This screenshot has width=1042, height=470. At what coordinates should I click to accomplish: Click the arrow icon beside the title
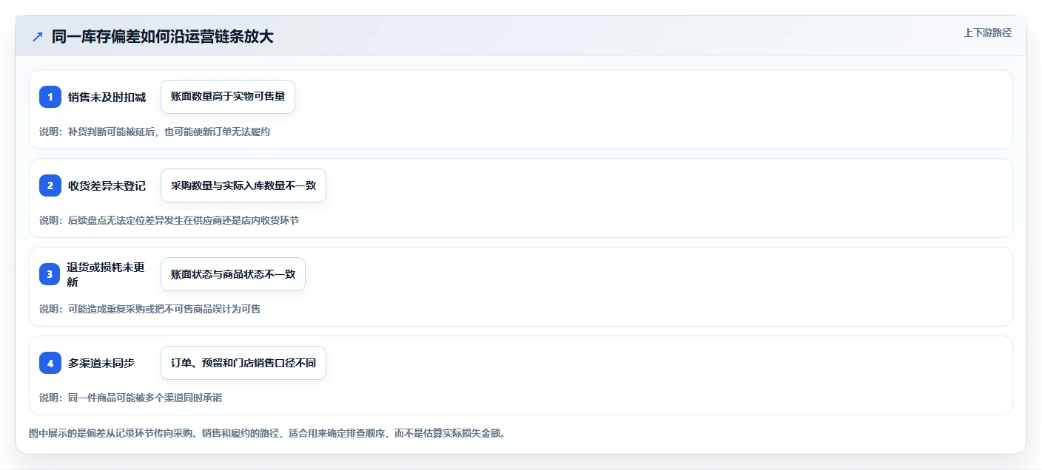38,36
